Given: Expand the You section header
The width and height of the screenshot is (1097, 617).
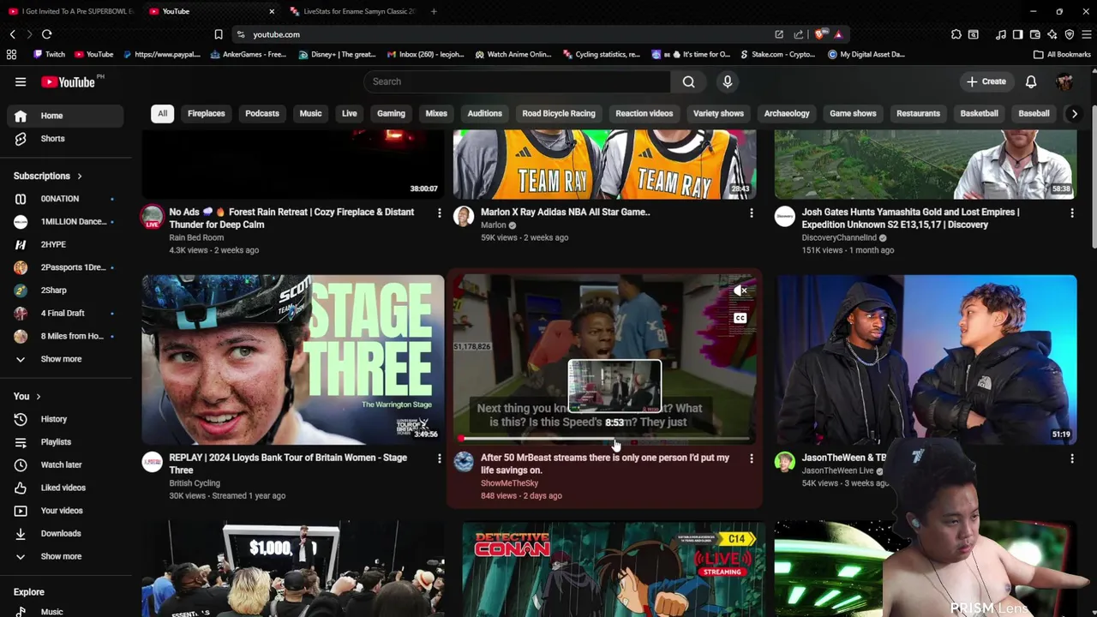Looking at the screenshot, I should [x=27, y=397].
